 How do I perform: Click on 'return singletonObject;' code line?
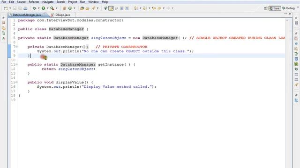click(x=68, y=69)
